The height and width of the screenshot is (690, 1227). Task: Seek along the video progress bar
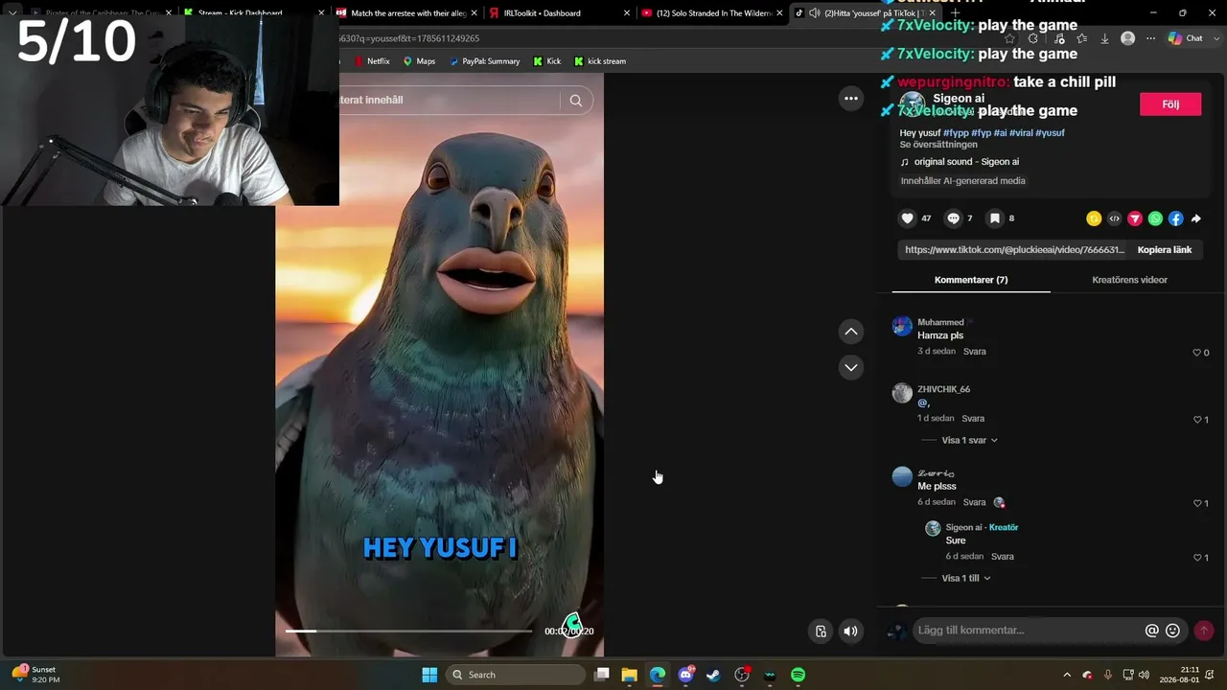(408, 631)
